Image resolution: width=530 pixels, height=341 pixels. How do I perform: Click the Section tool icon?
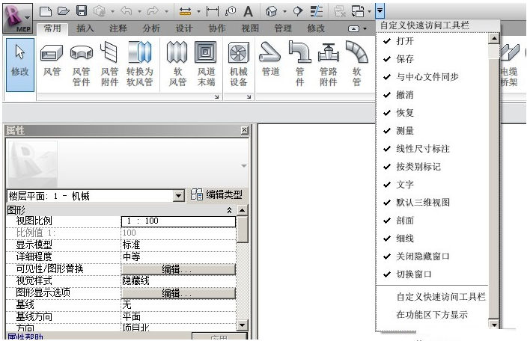pyautogui.click(x=298, y=11)
